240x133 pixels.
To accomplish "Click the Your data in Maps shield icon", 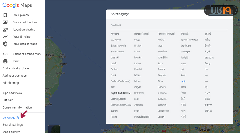I will (5, 44).
